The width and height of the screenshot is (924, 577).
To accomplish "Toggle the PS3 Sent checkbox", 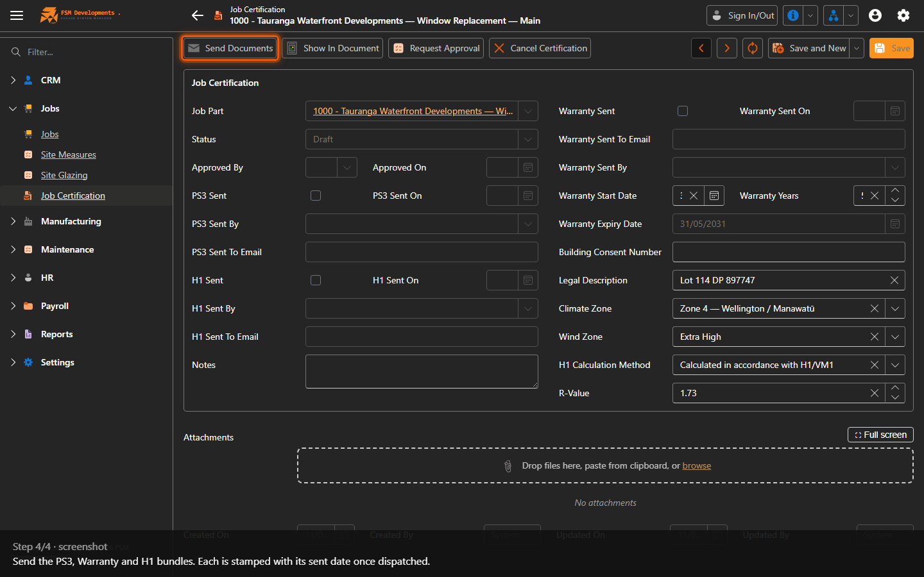I will tap(316, 196).
